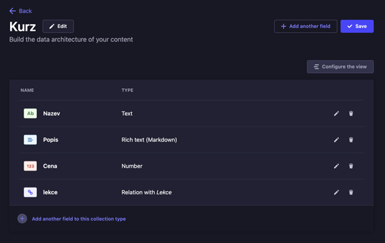Screen dimensions: 385x243
Task: Click the round plus icon at table bottom
Action: pyautogui.click(x=22, y=219)
